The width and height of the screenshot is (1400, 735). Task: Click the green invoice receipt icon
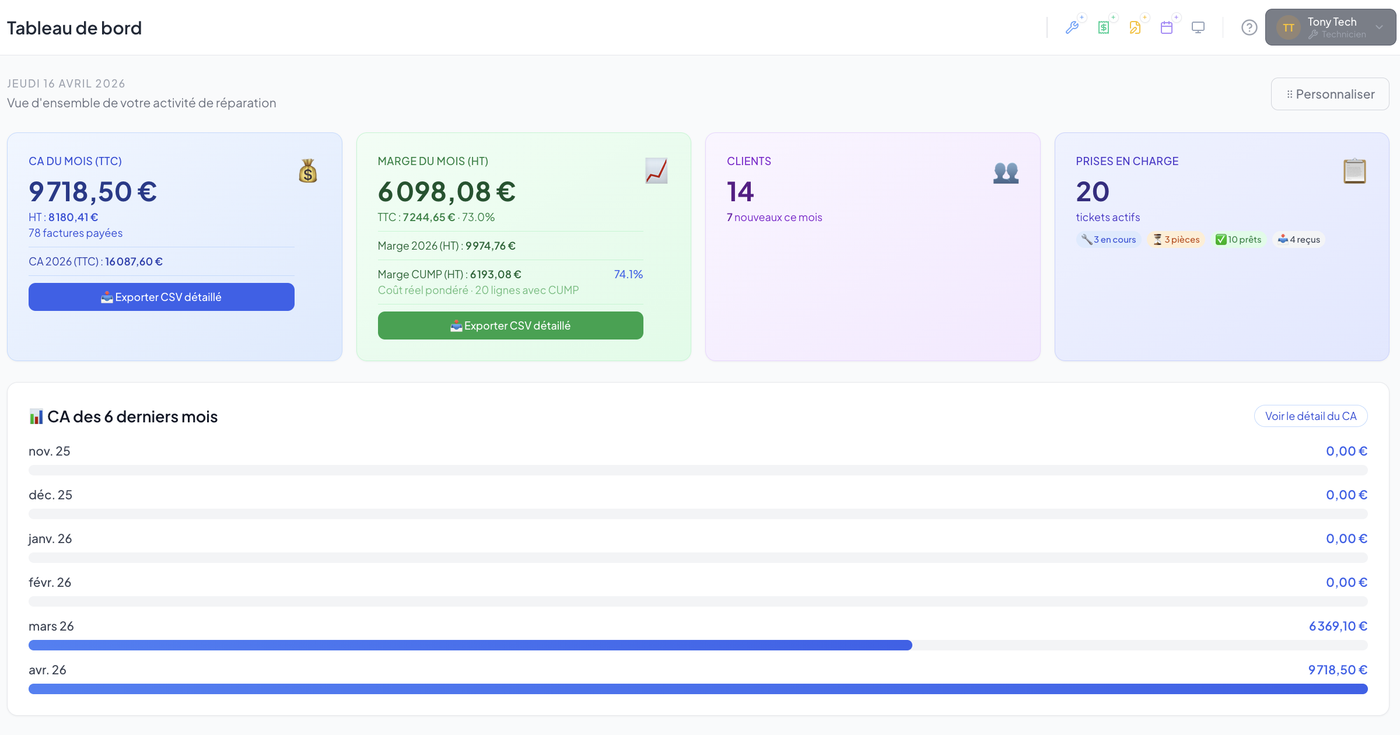pos(1104,27)
